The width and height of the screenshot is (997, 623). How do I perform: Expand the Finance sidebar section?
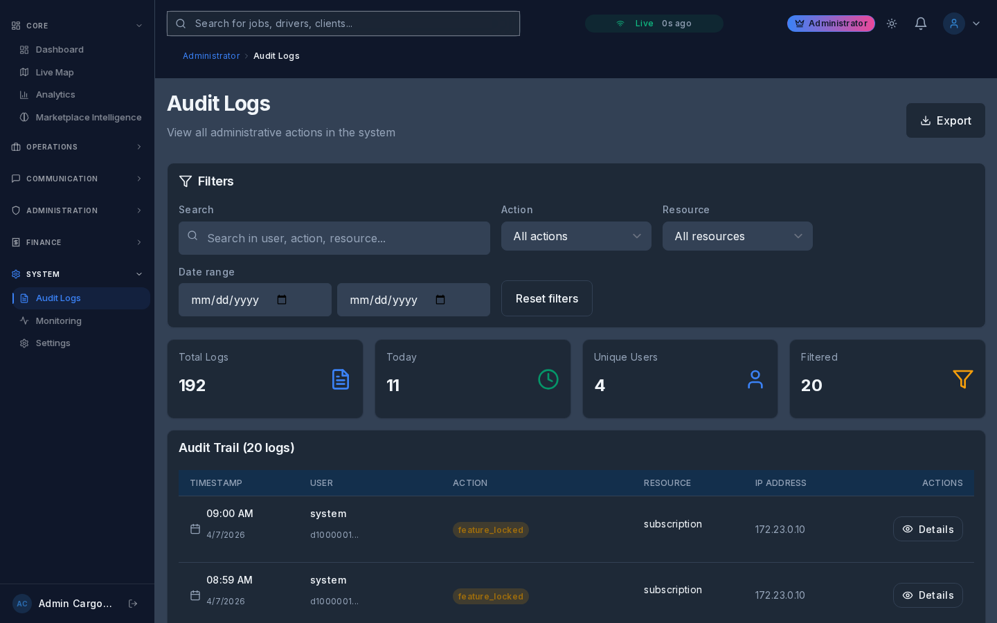(77, 242)
